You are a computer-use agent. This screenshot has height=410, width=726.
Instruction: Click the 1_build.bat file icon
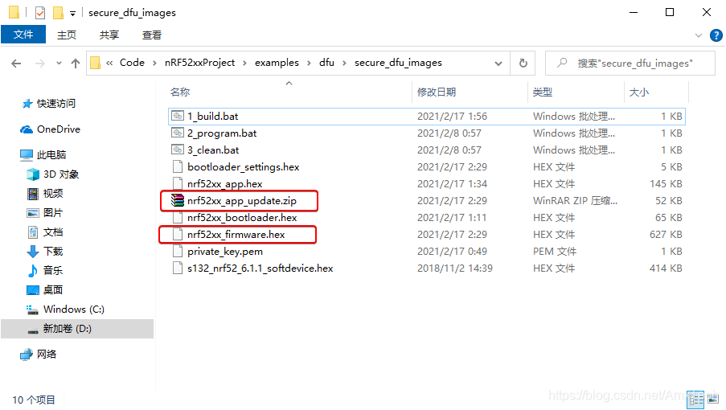[x=178, y=116]
